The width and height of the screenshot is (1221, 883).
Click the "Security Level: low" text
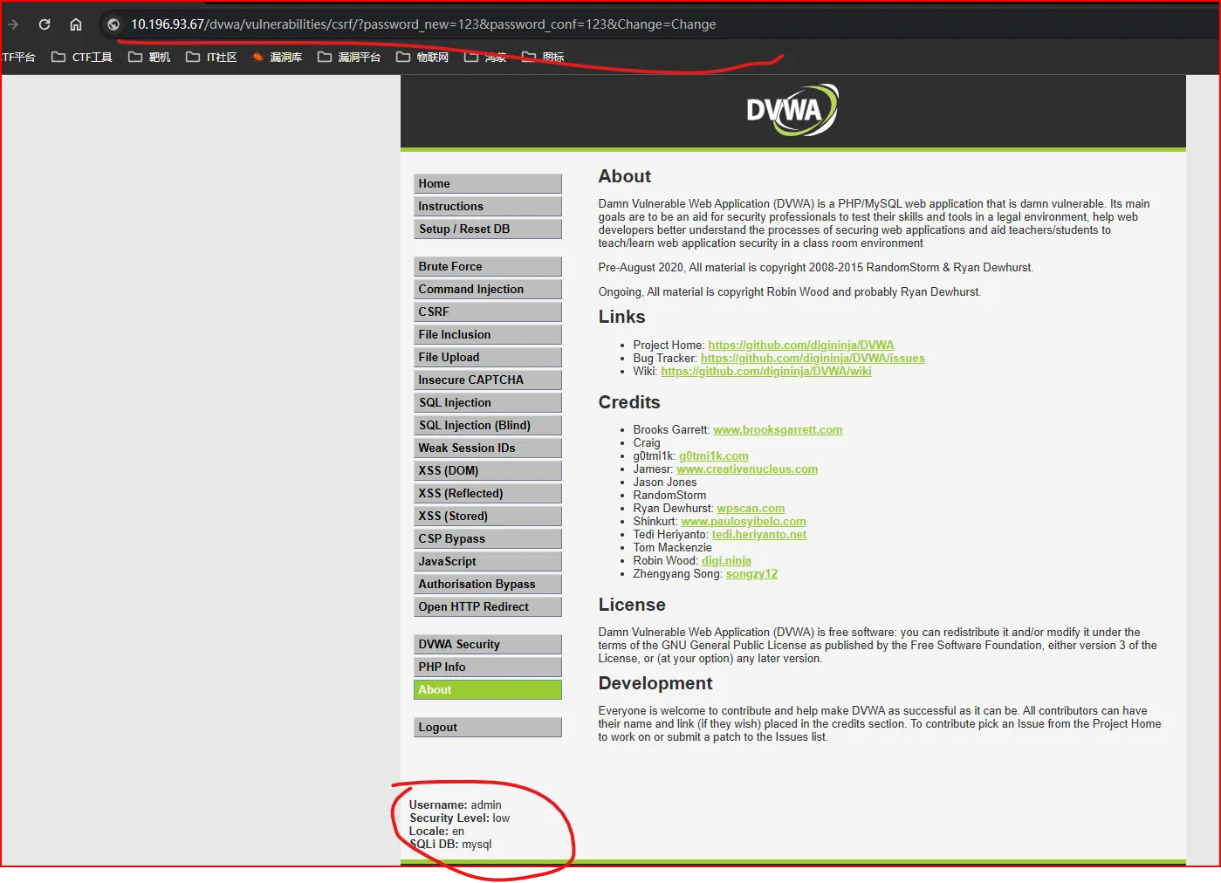click(459, 818)
